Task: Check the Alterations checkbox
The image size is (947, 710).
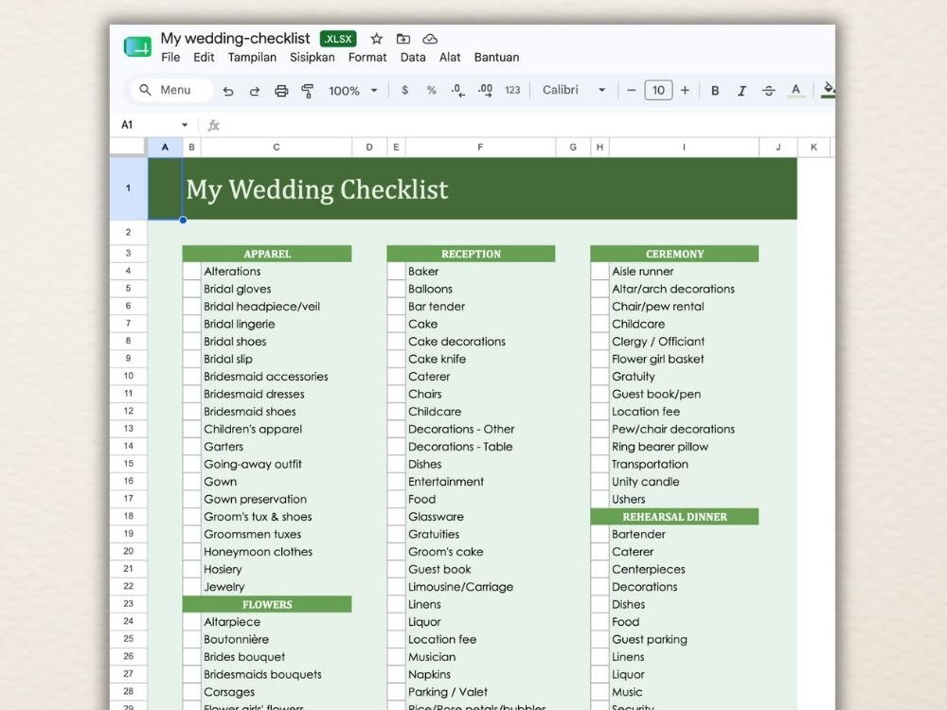Action: [x=192, y=271]
